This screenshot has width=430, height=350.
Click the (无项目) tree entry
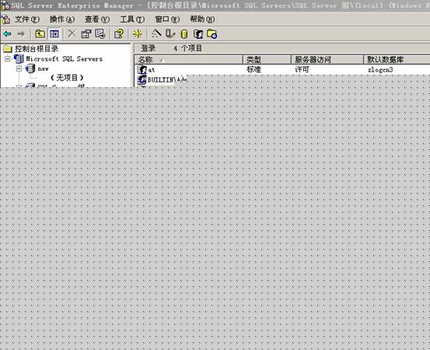pyautogui.click(x=67, y=78)
